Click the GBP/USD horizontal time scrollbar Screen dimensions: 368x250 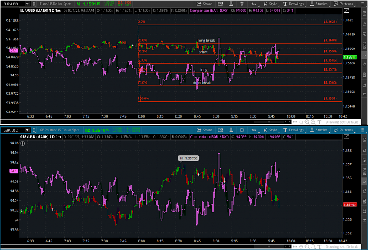(146, 246)
